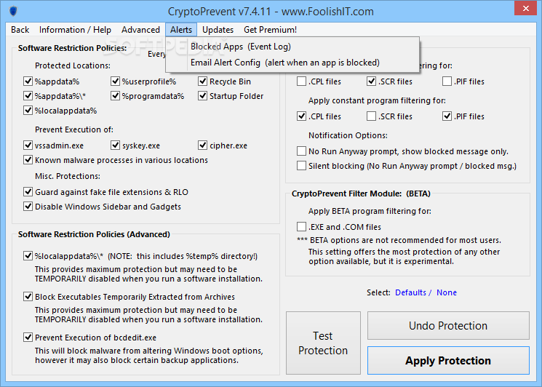Click the Defaults selection link
This screenshot has width=542, height=387.
click(x=410, y=292)
